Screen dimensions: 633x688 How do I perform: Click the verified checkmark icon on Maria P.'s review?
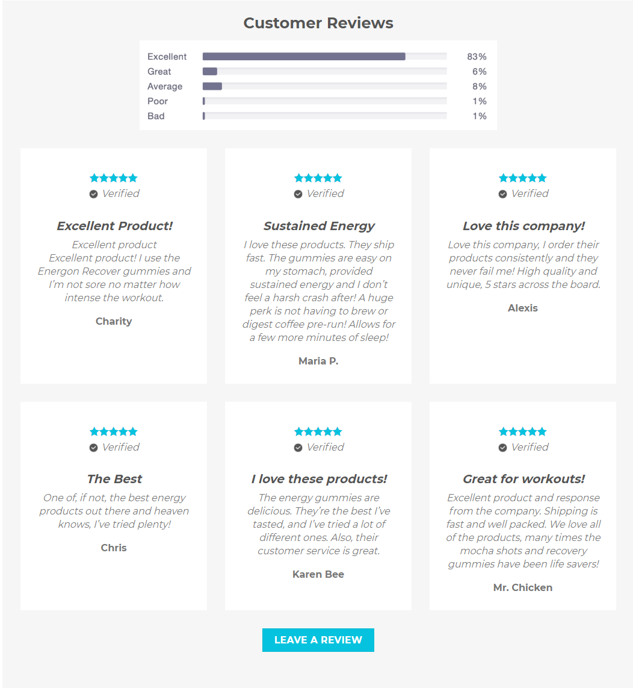click(x=298, y=194)
